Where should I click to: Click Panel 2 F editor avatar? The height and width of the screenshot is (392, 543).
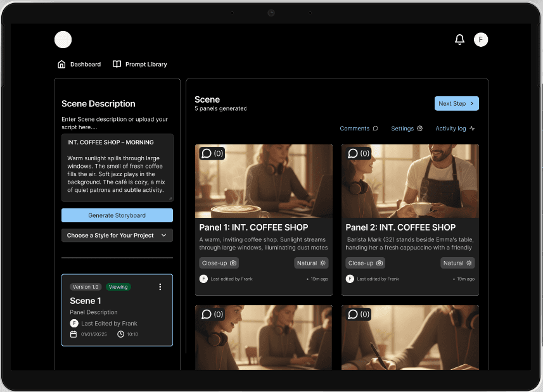350,279
